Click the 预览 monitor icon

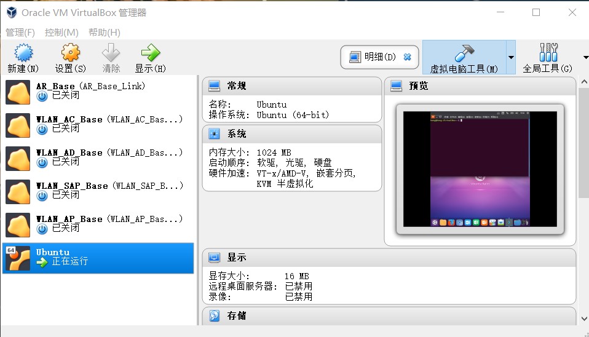coord(396,86)
